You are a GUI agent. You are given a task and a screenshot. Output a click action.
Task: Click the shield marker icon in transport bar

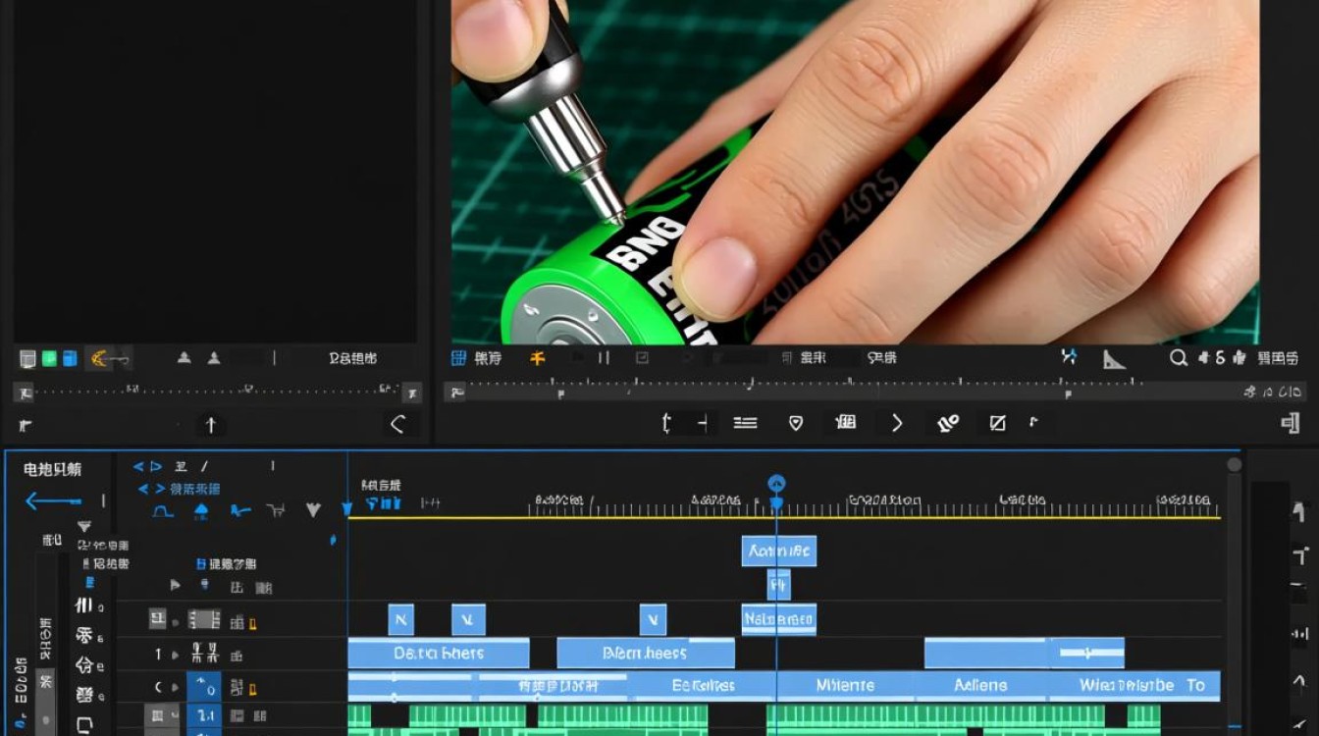(796, 423)
